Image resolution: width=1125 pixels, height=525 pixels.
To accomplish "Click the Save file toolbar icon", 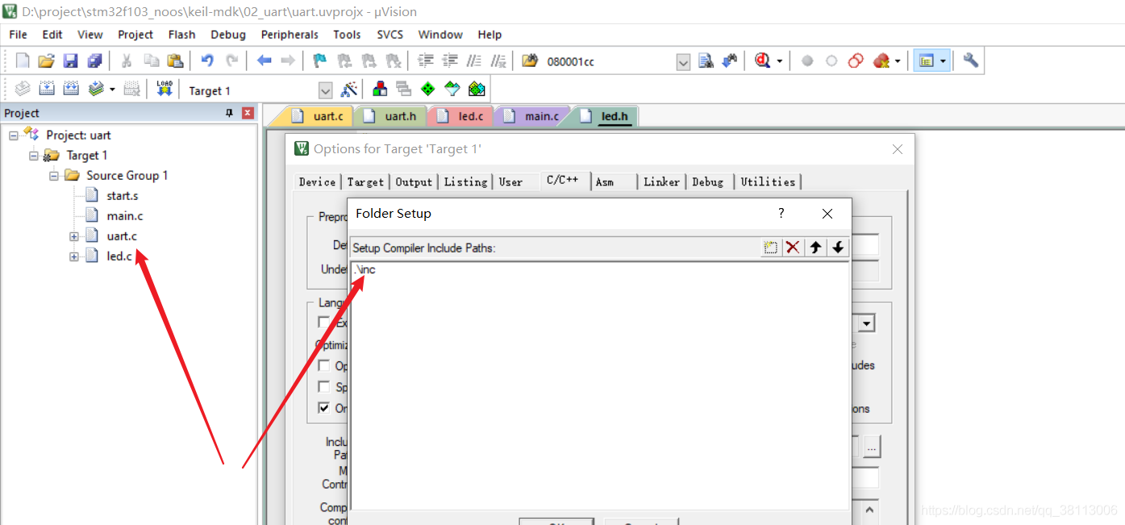I will tap(70, 60).
